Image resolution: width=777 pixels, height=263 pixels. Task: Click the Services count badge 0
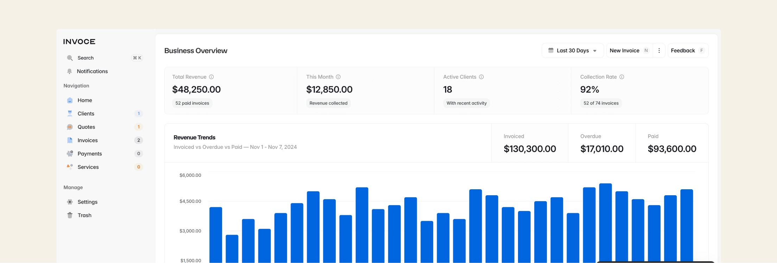139,167
